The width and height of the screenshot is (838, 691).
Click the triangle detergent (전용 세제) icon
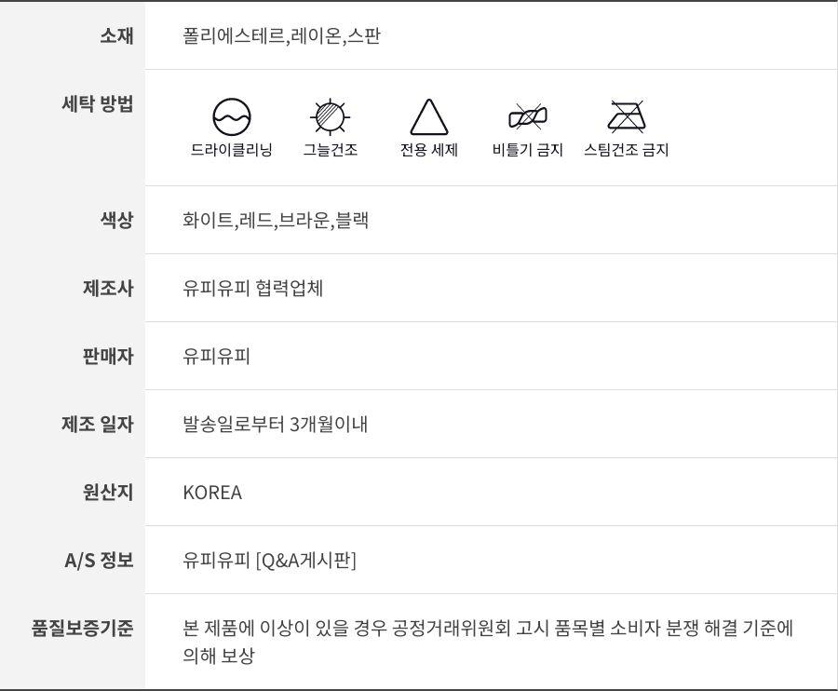[429, 117]
